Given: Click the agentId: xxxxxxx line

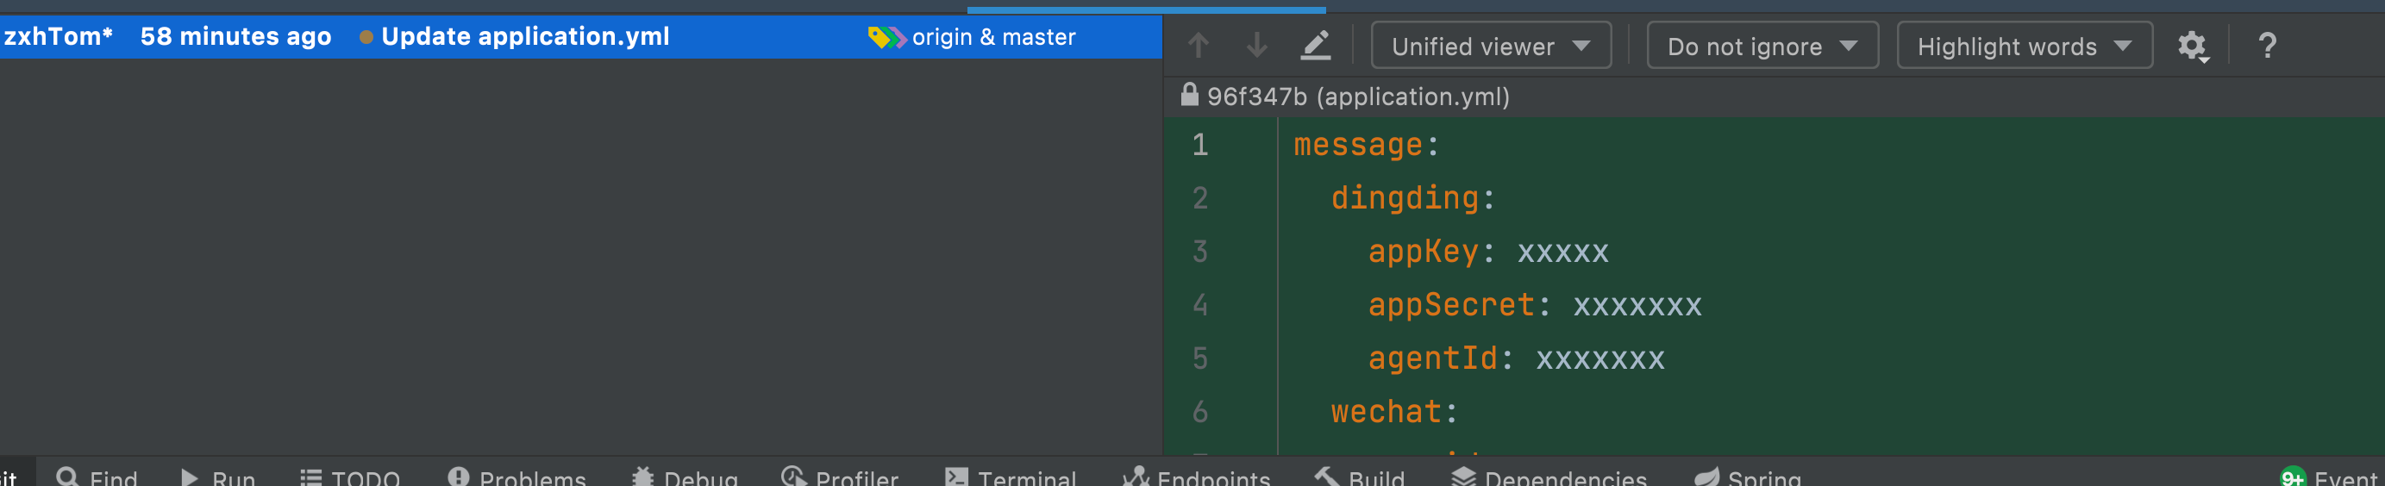Looking at the screenshot, I should (x=1516, y=358).
